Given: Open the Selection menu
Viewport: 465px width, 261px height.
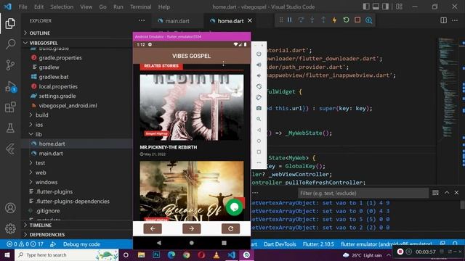Looking at the screenshot, I should click(x=62, y=7).
